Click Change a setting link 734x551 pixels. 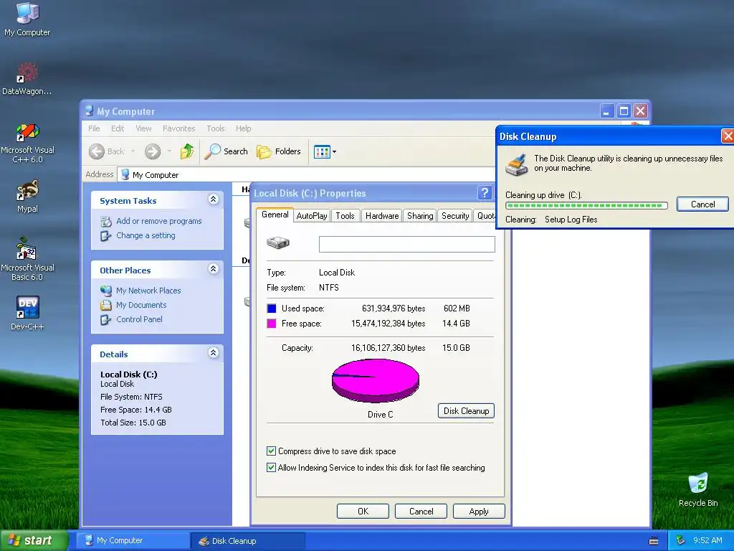pos(146,235)
